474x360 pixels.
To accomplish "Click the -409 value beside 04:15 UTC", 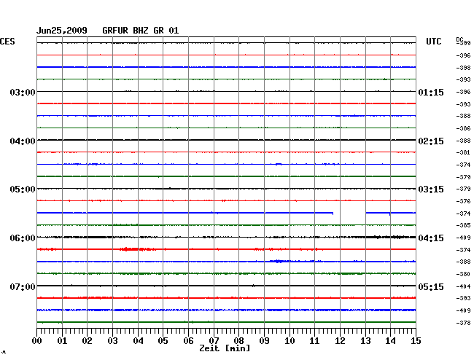I will [463, 238].
